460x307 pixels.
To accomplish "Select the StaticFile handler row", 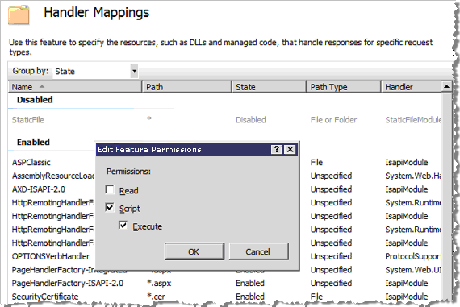I will (224, 120).
